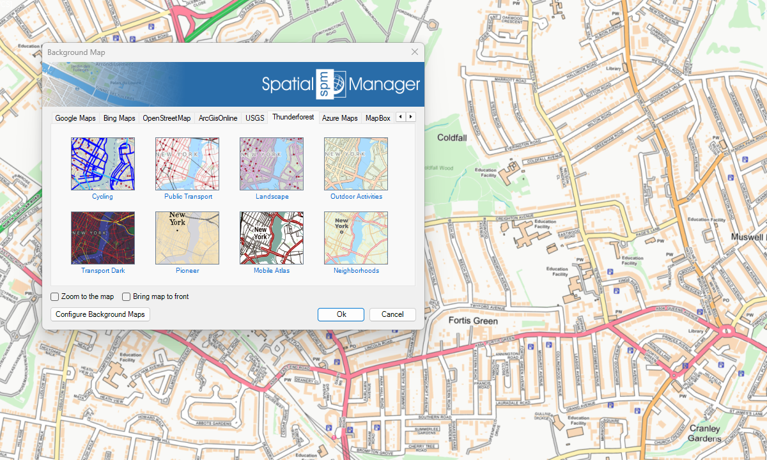Pick the Outdoor Activities map thumbnail
The width and height of the screenshot is (767, 460).
click(355, 164)
